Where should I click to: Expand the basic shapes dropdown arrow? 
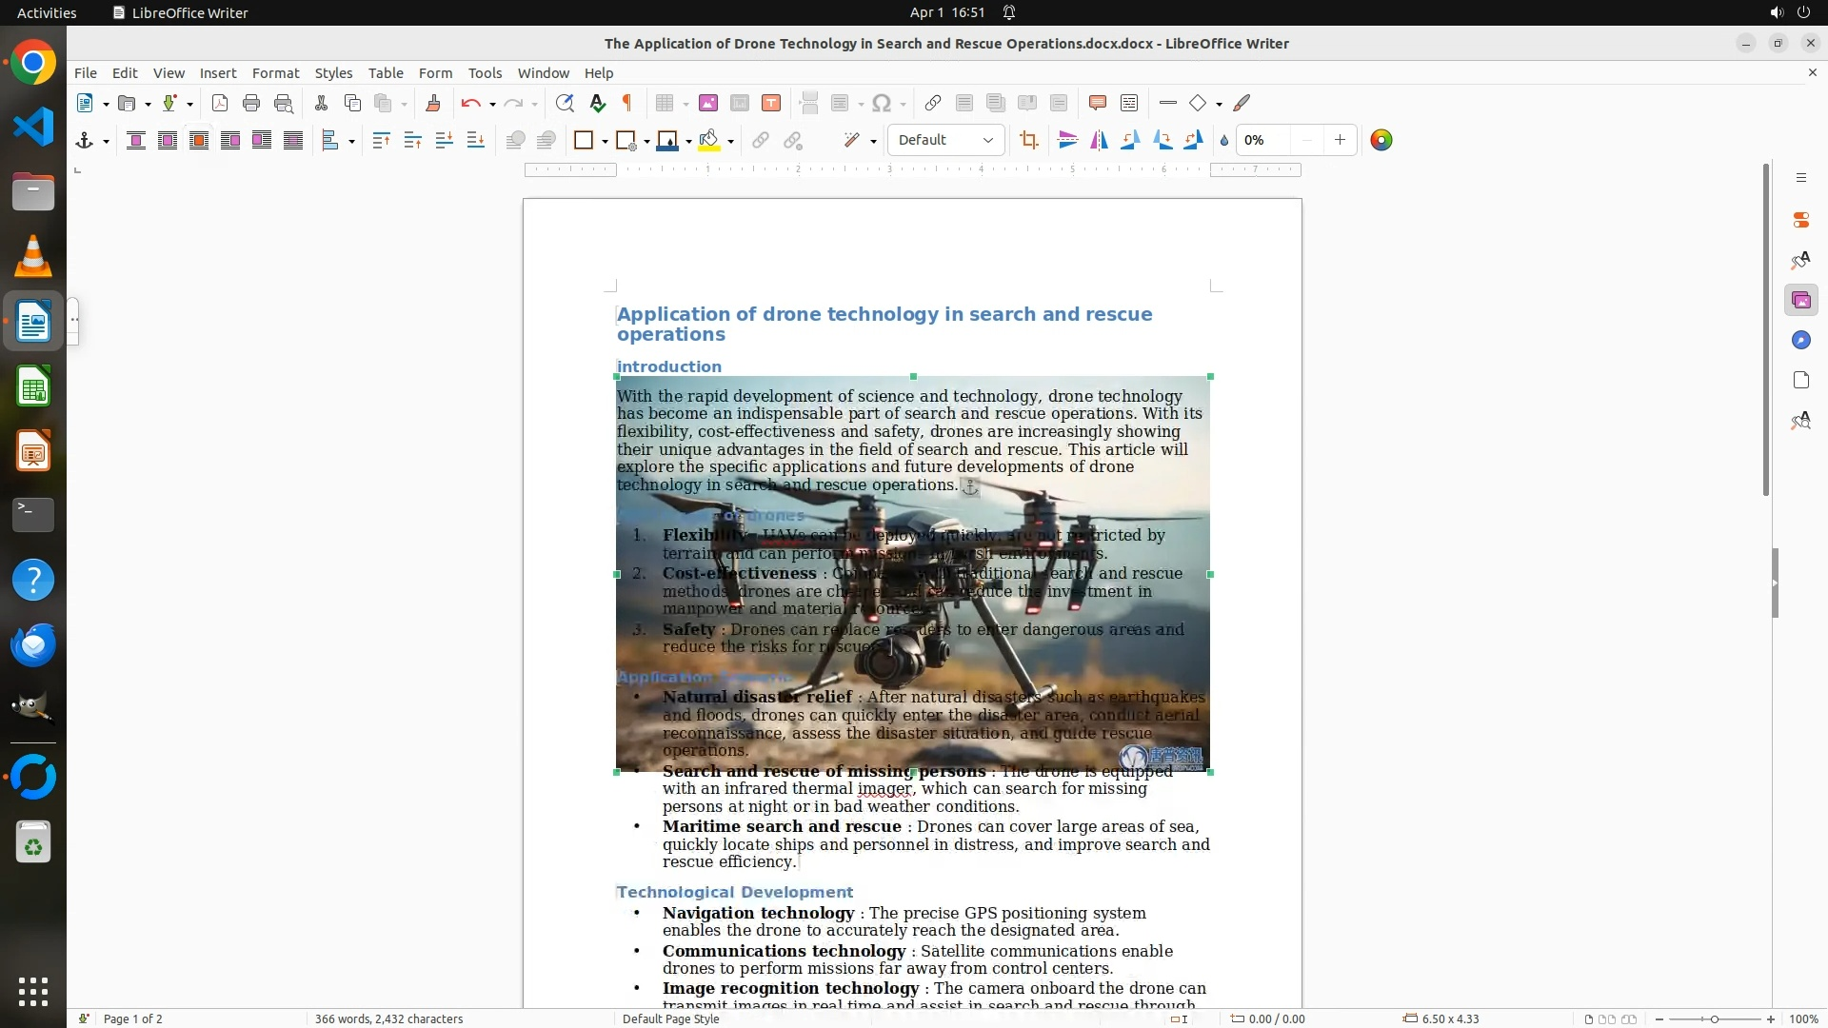[1219, 105]
